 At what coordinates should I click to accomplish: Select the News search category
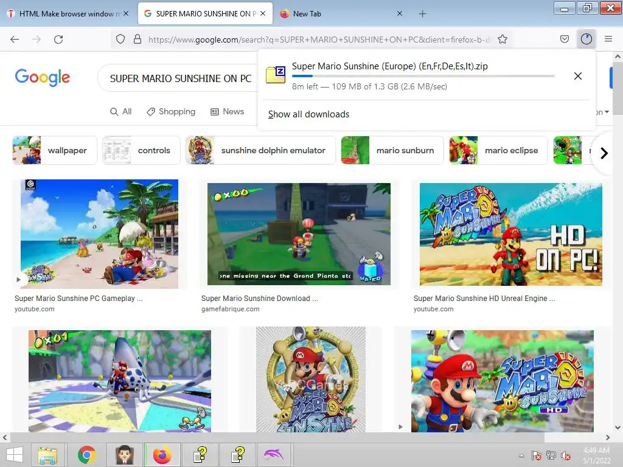pos(227,112)
